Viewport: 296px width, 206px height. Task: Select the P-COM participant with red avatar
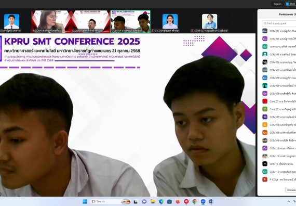click(x=279, y=179)
